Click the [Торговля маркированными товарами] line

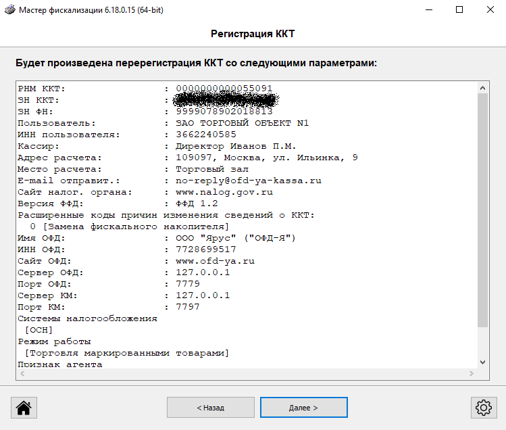point(126,353)
